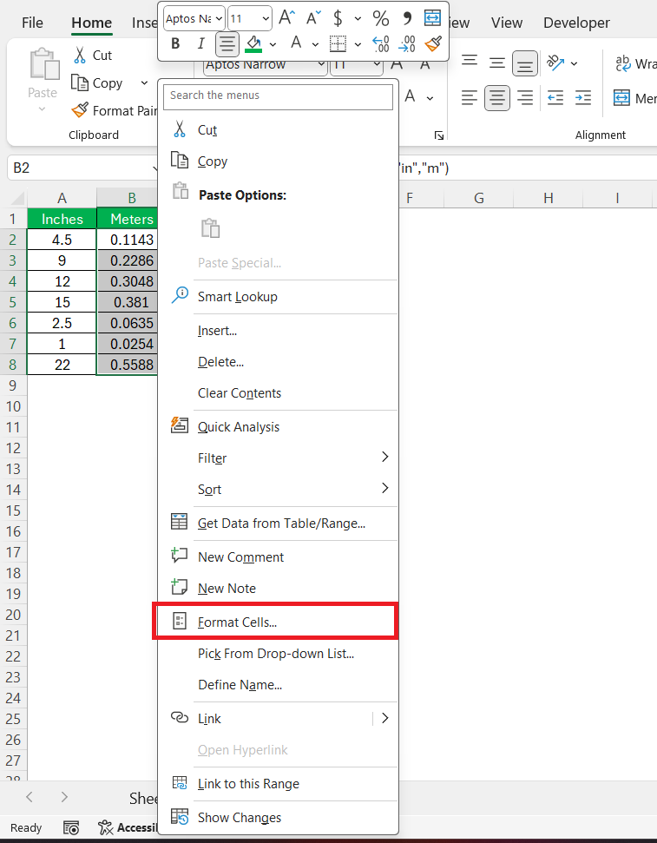The image size is (657, 843).
Task: Click Merge & Center icon in mini toolbar
Action: 432,17
